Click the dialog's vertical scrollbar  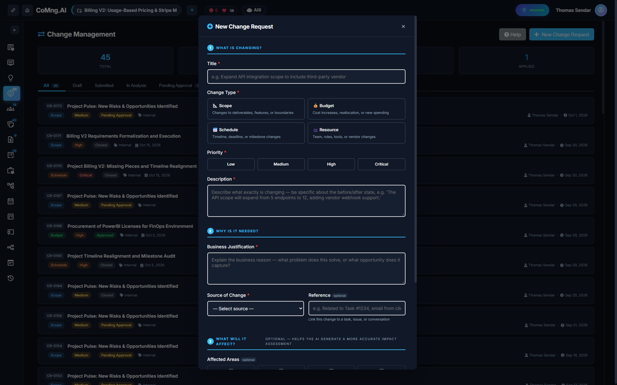point(416,149)
